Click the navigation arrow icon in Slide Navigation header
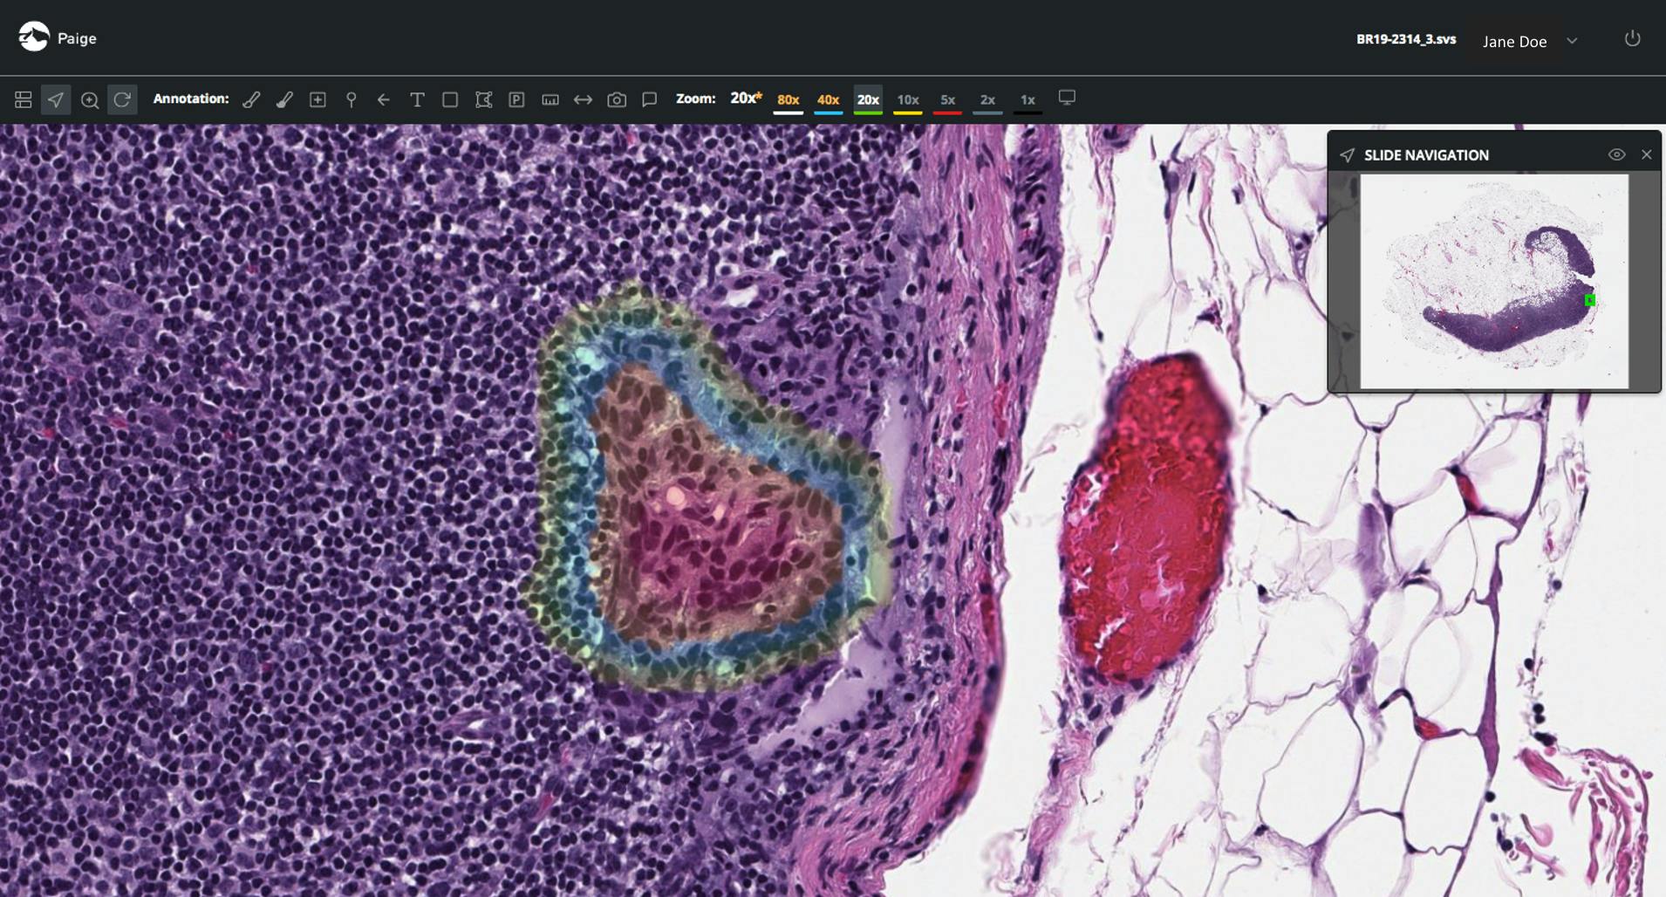Viewport: 1666px width, 897px height. (x=1347, y=155)
